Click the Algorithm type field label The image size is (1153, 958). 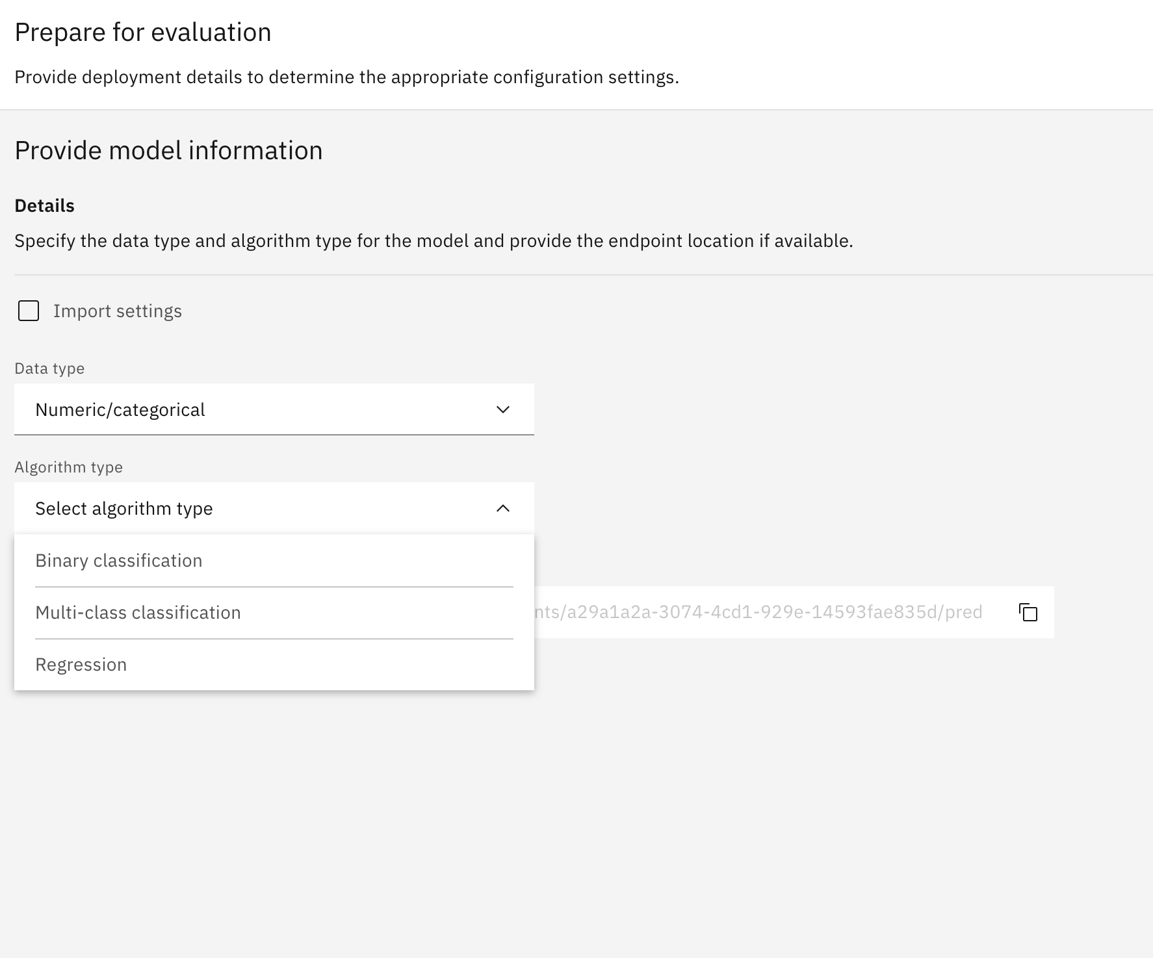68,467
